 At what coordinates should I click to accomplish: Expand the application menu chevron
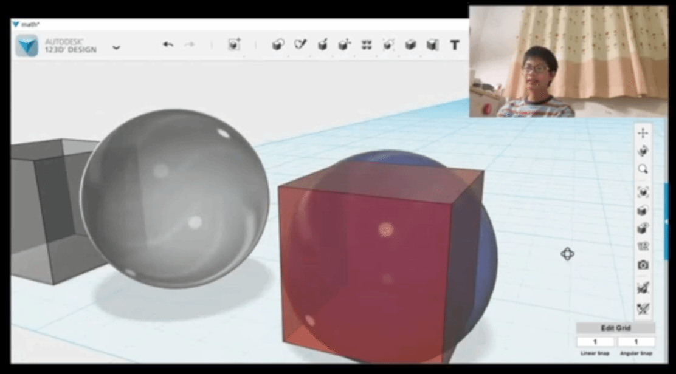(x=116, y=47)
